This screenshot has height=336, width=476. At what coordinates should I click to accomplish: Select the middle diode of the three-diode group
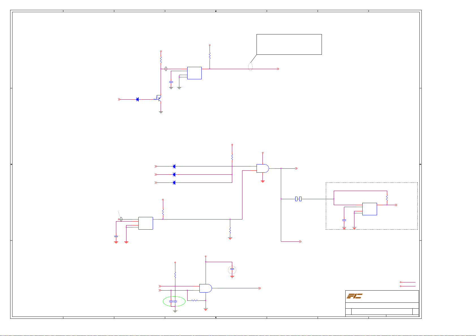coord(174,175)
